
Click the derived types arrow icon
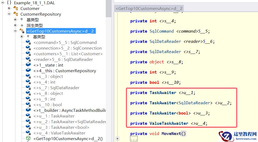click(22, 25)
